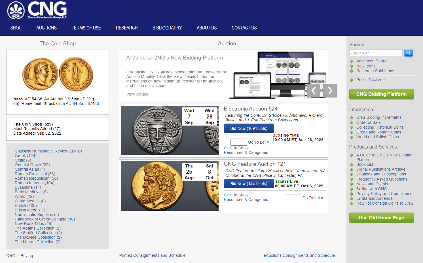Select Handbook of Greek Coinage (10)
423x263 pixels.
[x=45, y=219]
